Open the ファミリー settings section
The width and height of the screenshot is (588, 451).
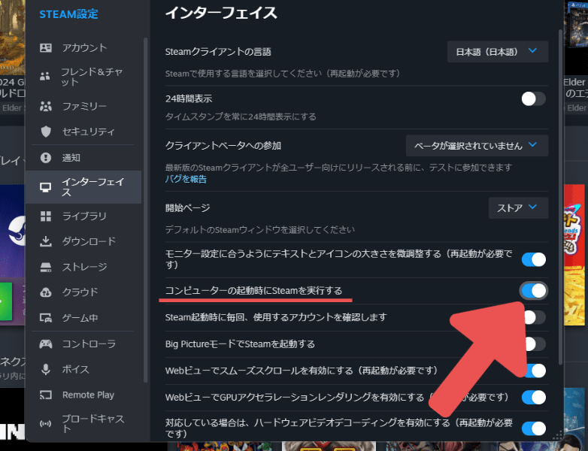click(83, 107)
